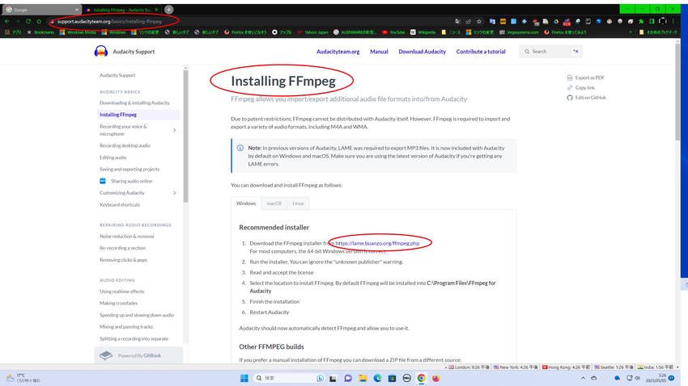Open the Wikipedia bookmark

click(x=423, y=32)
